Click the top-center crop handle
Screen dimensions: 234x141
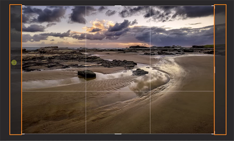[118, 6]
